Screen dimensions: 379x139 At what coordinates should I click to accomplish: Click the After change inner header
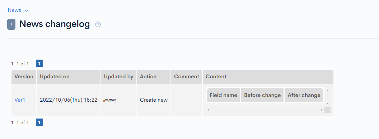[x=304, y=95]
